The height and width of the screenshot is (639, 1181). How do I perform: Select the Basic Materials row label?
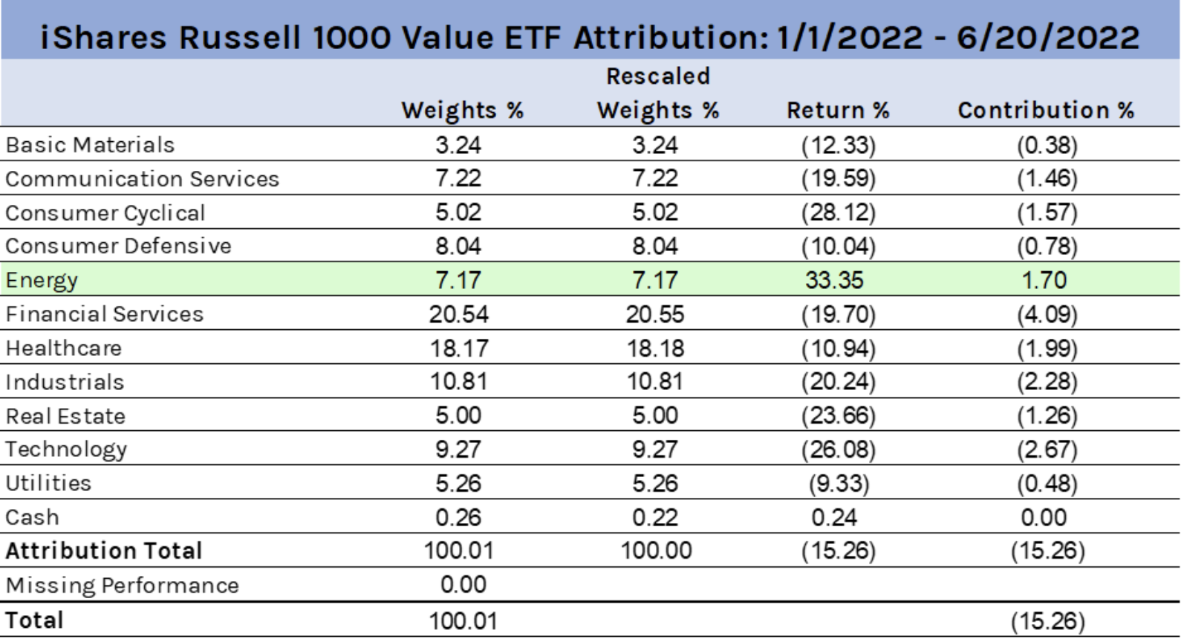(90, 145)
